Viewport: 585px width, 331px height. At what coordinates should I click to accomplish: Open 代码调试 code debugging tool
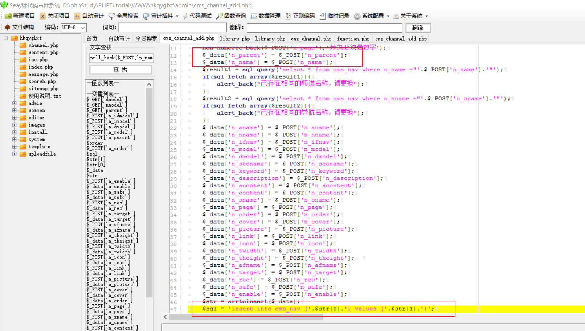pos(197,16)
